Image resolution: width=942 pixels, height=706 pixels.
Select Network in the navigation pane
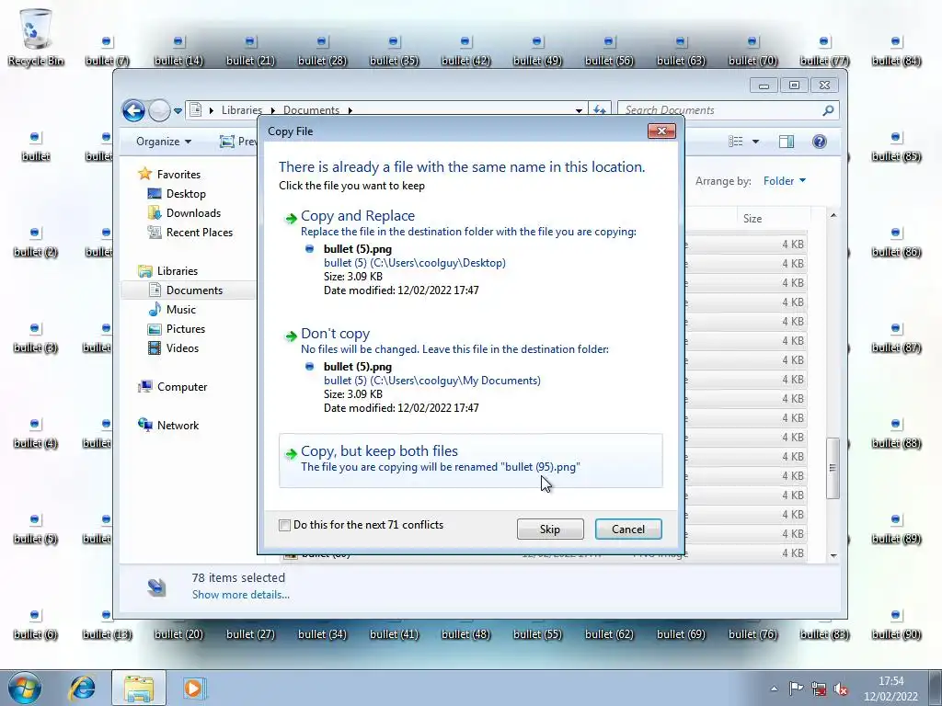click(178, 425)
